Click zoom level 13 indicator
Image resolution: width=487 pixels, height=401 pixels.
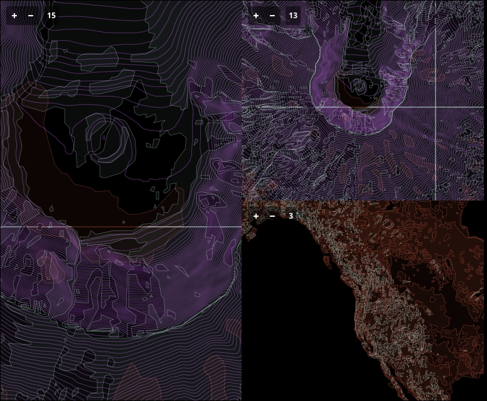coord(293,15)
